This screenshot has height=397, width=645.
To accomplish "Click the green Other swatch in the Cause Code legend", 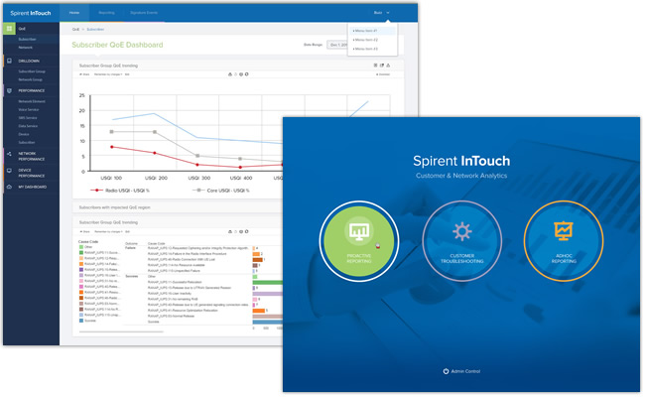I will (x=81, y=247).
